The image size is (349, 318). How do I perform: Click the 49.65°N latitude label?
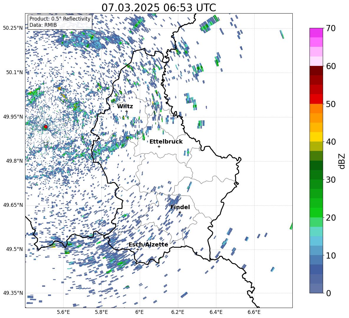pos(13,205)
